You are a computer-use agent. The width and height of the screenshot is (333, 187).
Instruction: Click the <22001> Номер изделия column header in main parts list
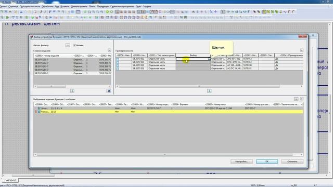tap(53, 56)
